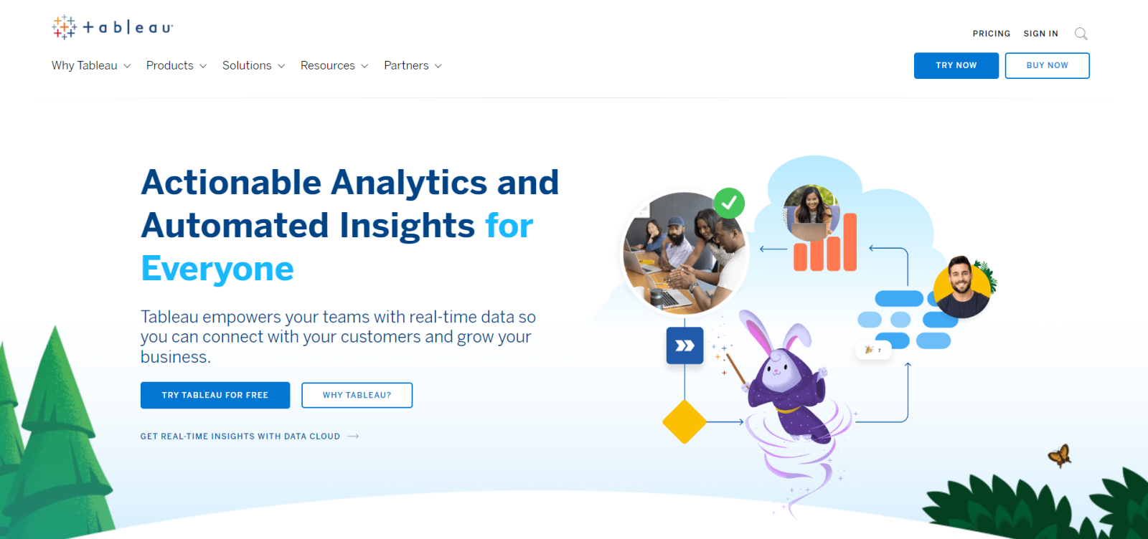Follow the GET REAL-TIME INSIGHTS WITH DATA CLOUD link
Screen dimensions: 1148x539
coord(240,436)
